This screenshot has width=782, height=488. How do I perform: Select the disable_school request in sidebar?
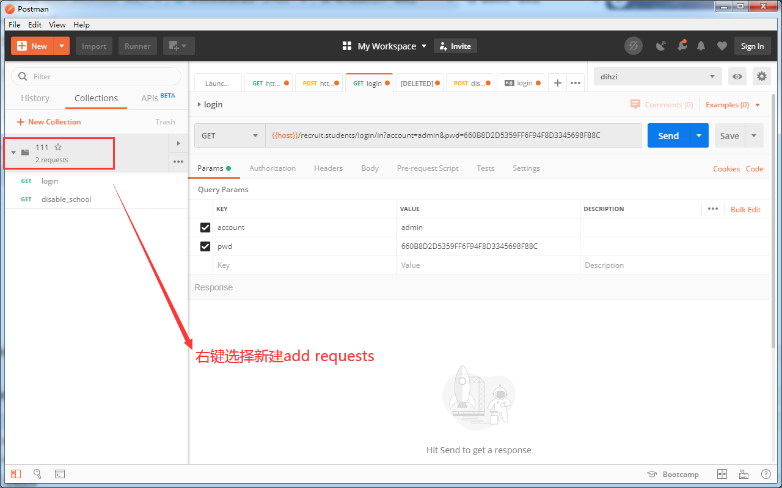pos(96,199)
